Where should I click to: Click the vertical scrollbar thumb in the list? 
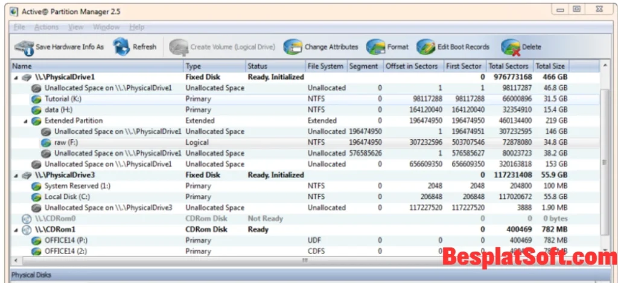click(605, 162)
